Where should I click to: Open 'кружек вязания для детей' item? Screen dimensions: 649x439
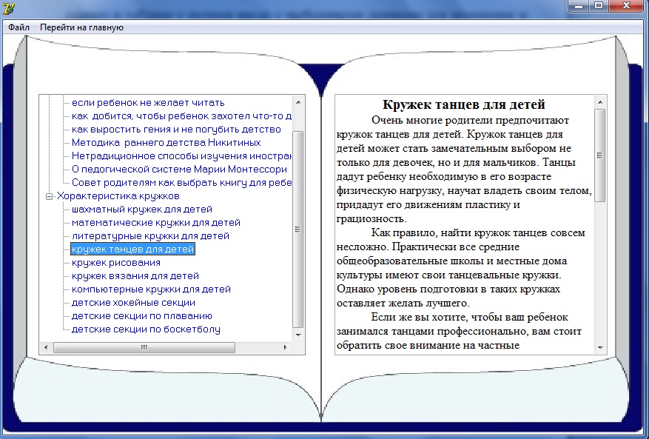[135, 276]
